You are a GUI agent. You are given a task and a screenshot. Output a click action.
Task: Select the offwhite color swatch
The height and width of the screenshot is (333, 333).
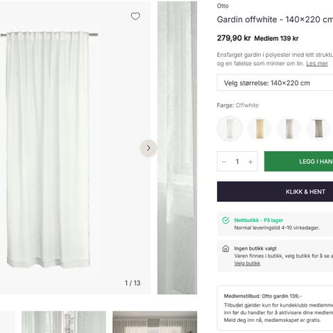(230, 128)
